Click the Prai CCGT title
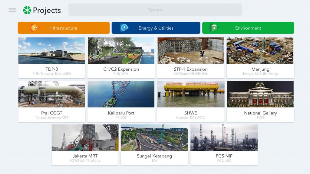 (51, 113)
